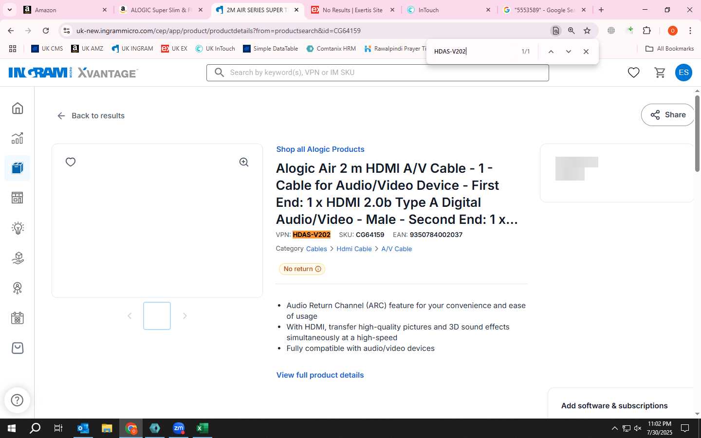Open the UK EX bookmark

pos(174,49)
